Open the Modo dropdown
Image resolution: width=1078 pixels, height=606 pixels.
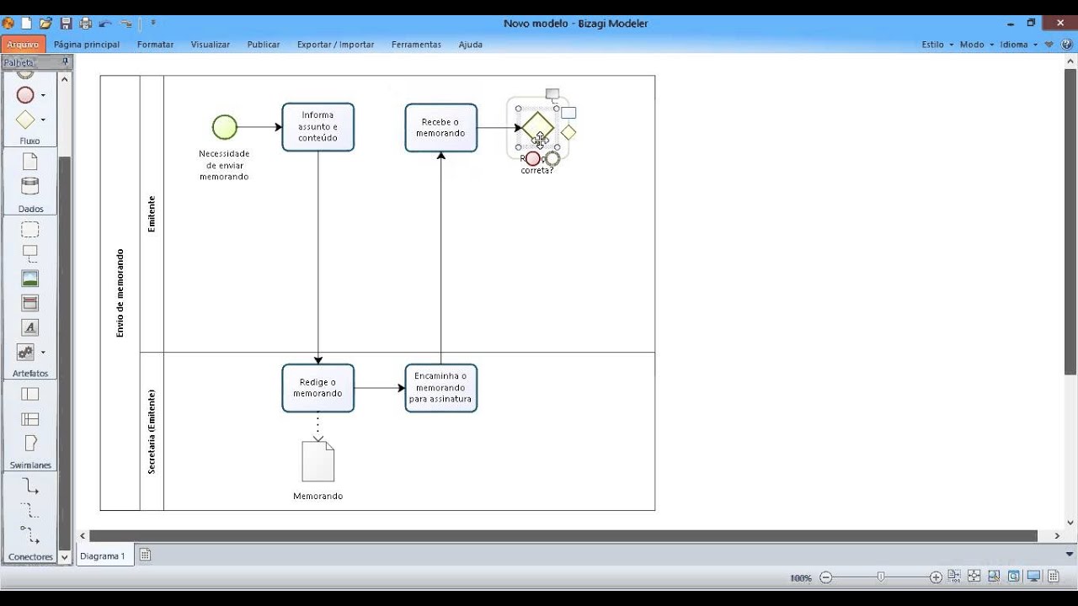coord(977,45)
